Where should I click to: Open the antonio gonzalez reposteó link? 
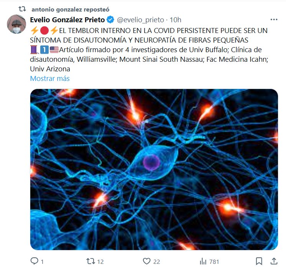71,9
